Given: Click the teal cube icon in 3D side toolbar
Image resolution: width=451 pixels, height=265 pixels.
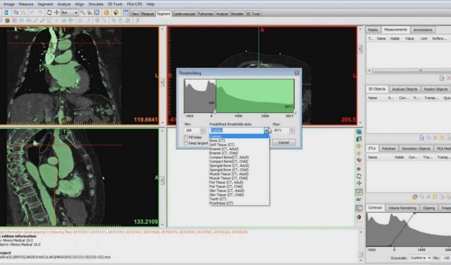Looking at the screenshot, I should [359, 139].
